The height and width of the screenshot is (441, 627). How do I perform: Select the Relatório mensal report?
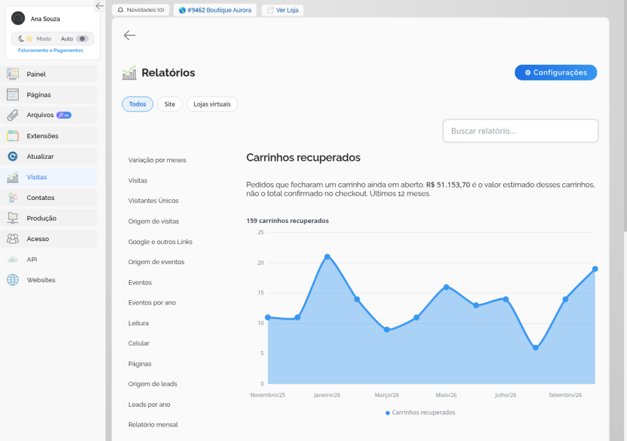[x=153, y=424]
